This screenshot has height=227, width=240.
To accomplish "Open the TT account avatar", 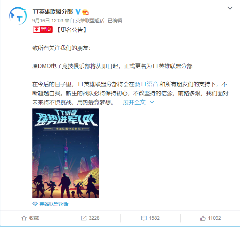I will 18,16.
